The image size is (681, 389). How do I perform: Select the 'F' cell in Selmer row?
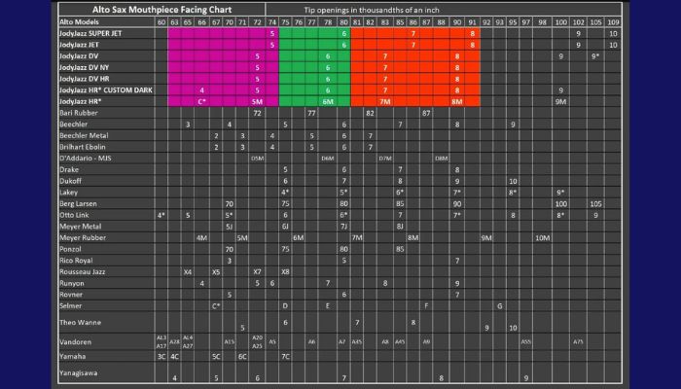[426, 306]
